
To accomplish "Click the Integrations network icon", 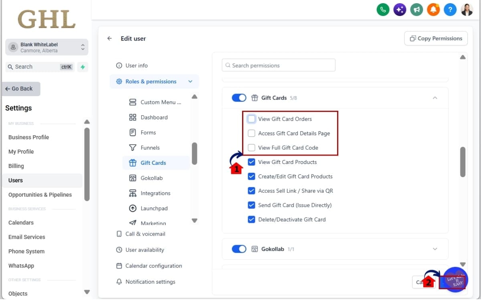I will [x=133, y=193].
